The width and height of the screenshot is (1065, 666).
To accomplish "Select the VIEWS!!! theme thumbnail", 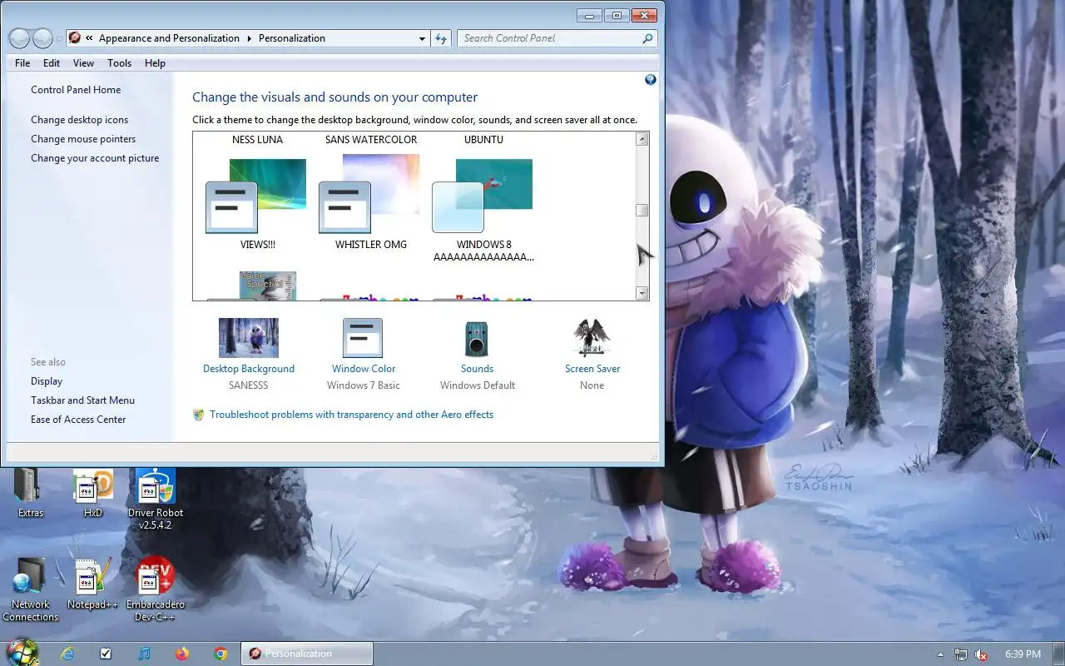I will [x=256, y=196].
